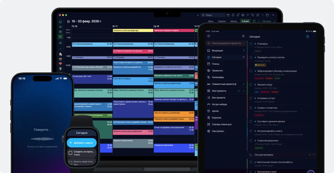
Task: Click the star icon in laptop sidebar
Action: pyautogui.click(x=60, y=27)
